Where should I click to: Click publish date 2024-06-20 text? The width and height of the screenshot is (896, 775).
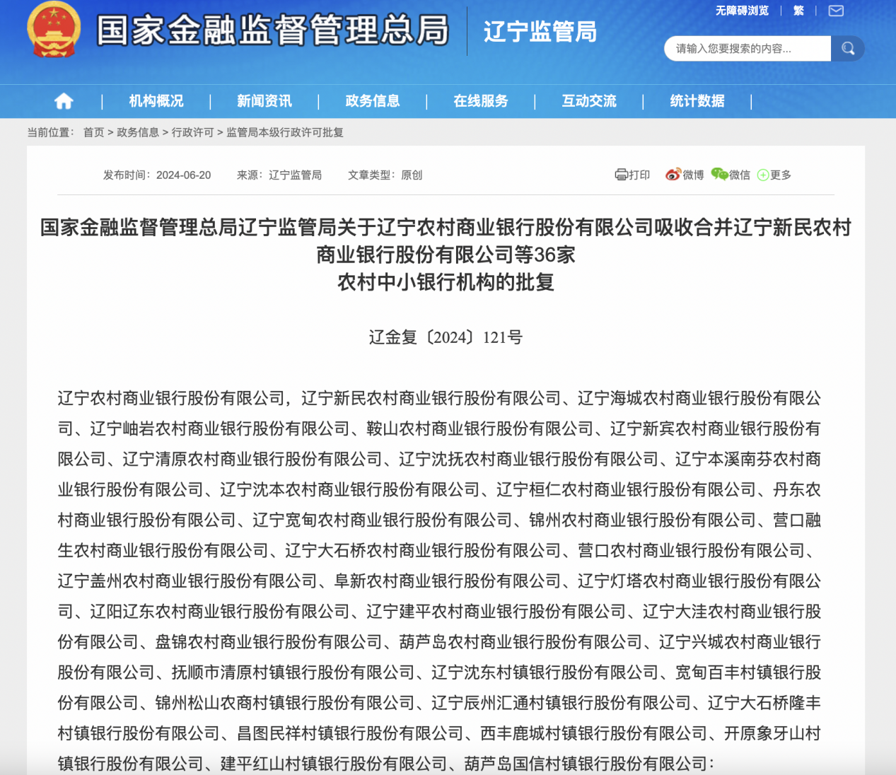[x=184, y=175]
